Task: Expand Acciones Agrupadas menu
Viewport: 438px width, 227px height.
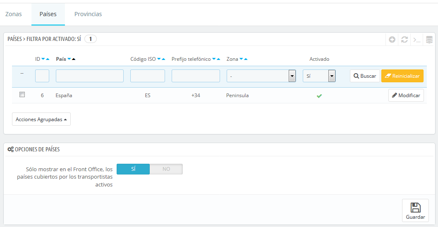Action: (x=41, y=119)
